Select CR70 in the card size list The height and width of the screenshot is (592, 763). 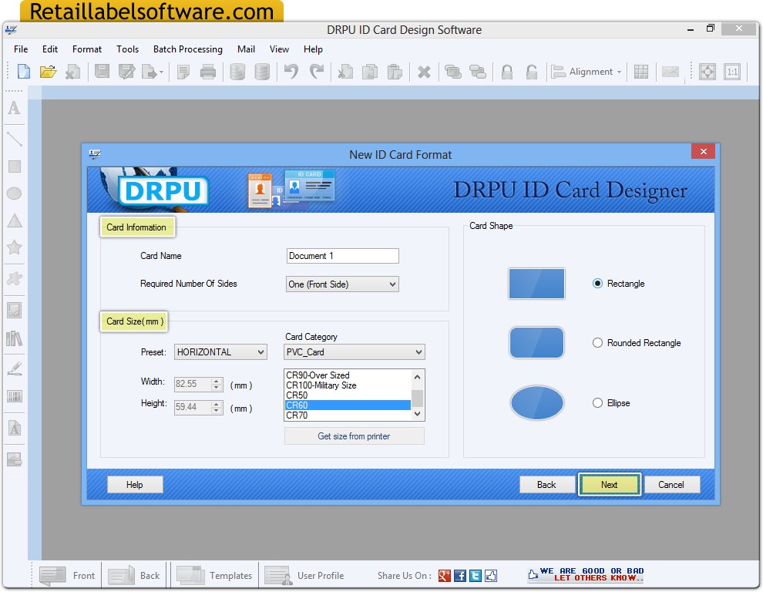[x=348, y=415]
